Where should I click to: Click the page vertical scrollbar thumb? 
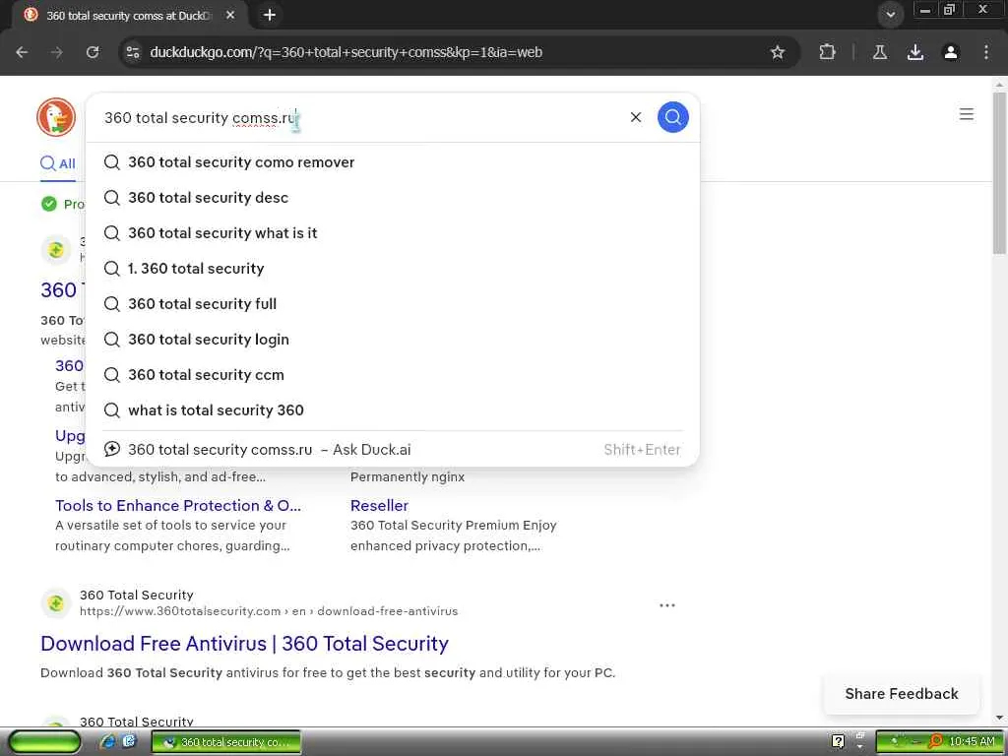pyautogui.click(x=999, y=172)
